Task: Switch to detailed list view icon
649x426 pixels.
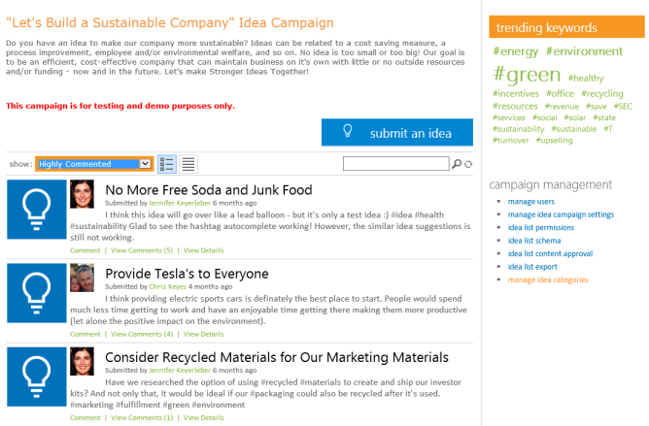Action: click(x=166, y=164)
